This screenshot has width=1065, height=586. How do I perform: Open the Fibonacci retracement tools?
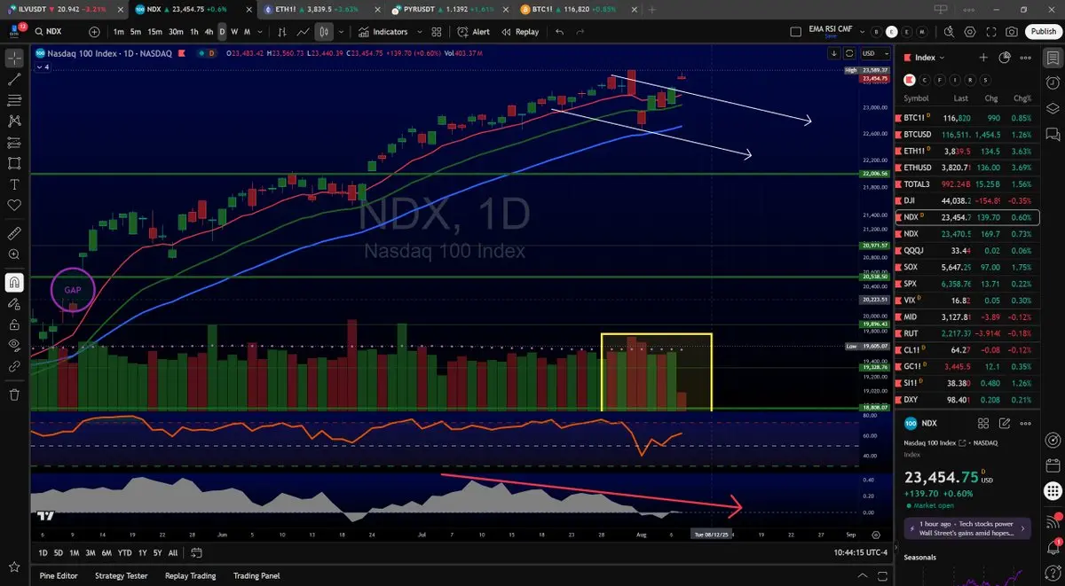(14, 100)
